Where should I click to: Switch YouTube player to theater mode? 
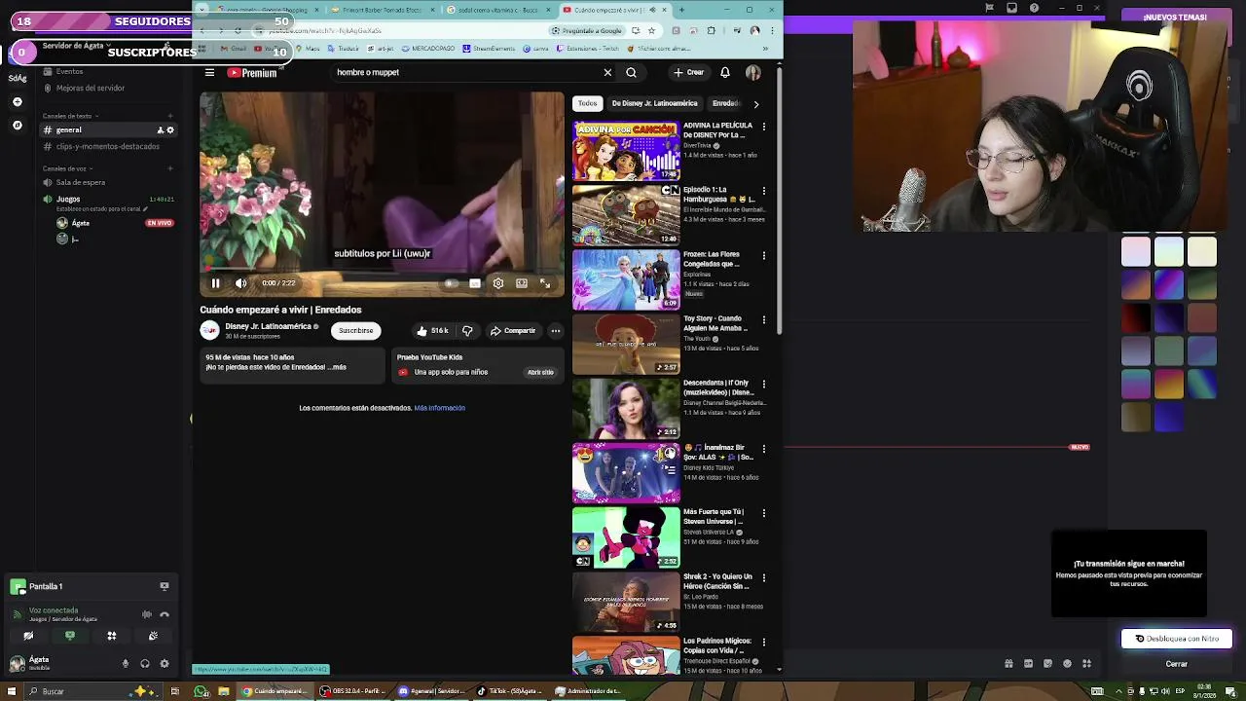[522, 283]
